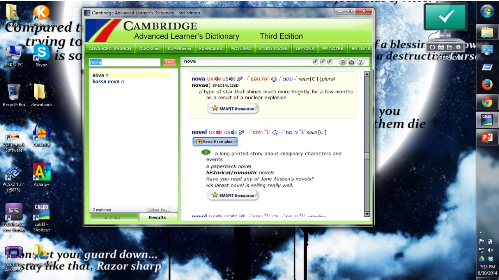The image size is (499, 280).
Task: Open the QUICKfind menu
Action: tap(149, 49)
